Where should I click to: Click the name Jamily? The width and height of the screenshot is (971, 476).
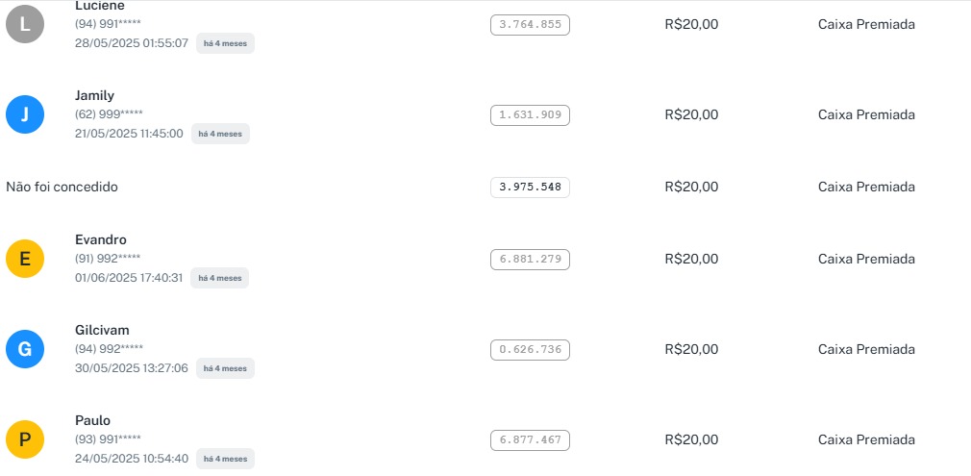(x=94, y=95)
